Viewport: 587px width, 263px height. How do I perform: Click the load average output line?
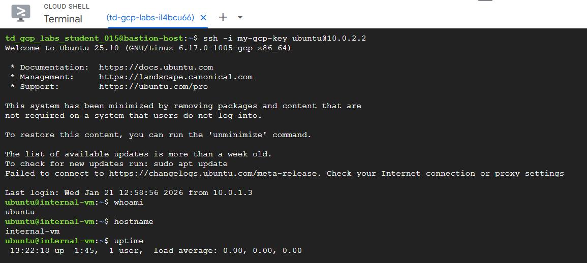tap(228, 250)
